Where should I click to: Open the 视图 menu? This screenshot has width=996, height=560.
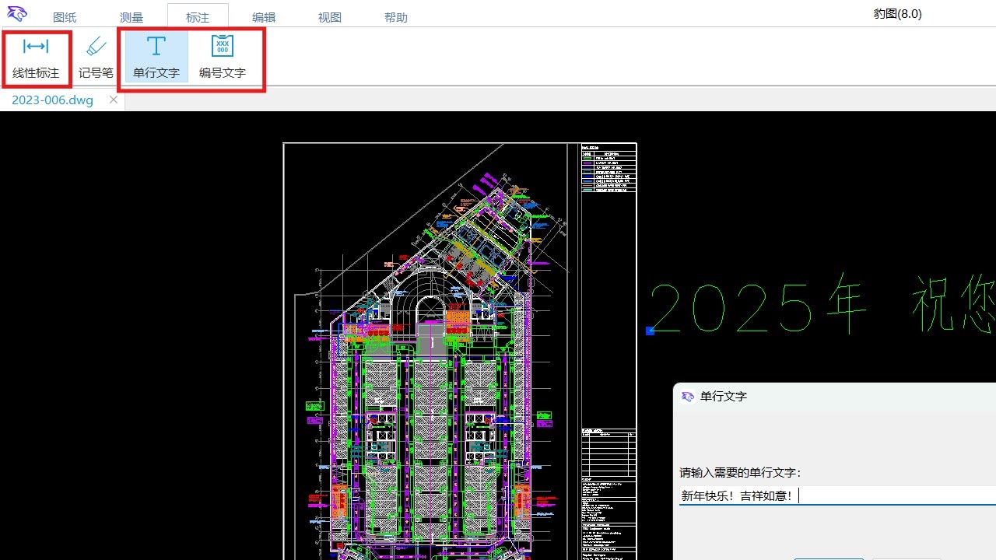pyautogui.click(x=329, y=16)
